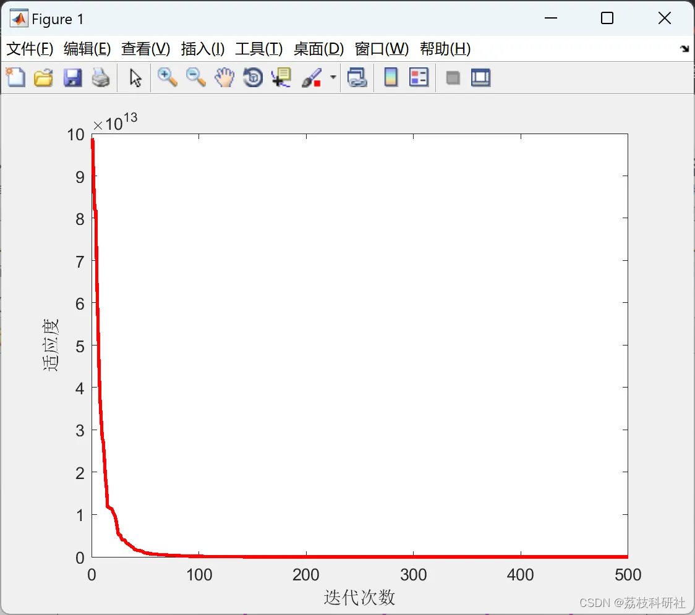Open the 窗口(W) menu
This screenshot has width=695, height=615.
point(382,49)
